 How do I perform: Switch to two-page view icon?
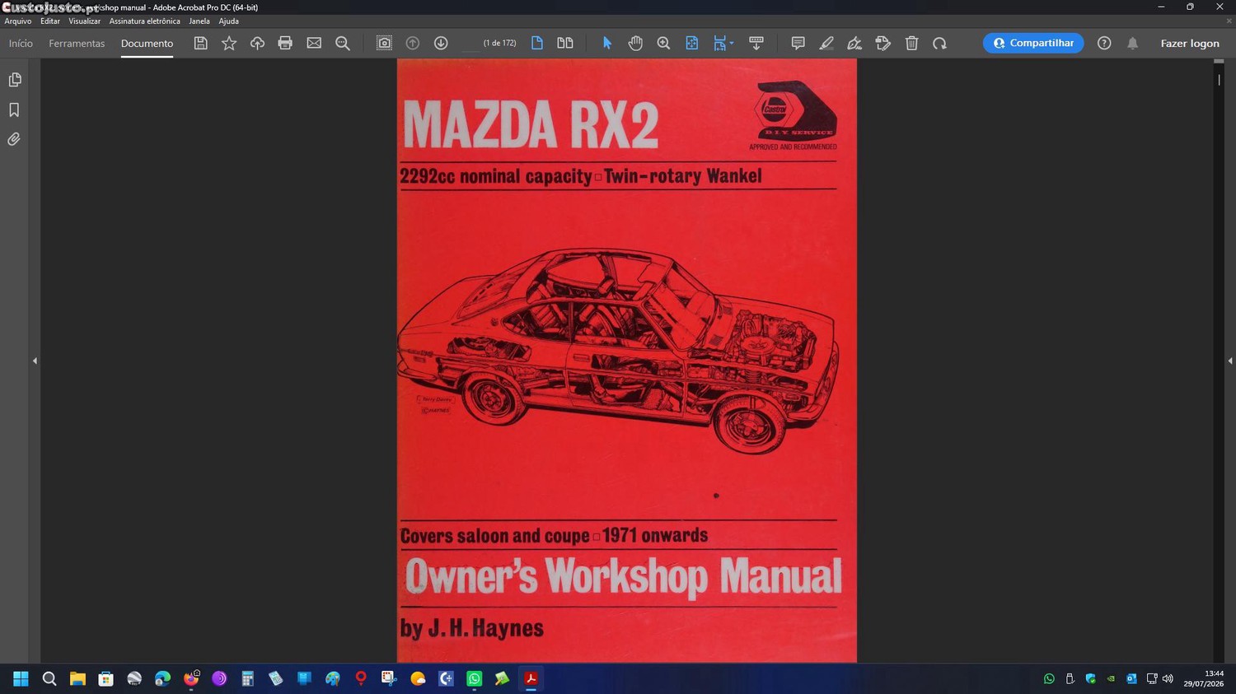[565, 43]
